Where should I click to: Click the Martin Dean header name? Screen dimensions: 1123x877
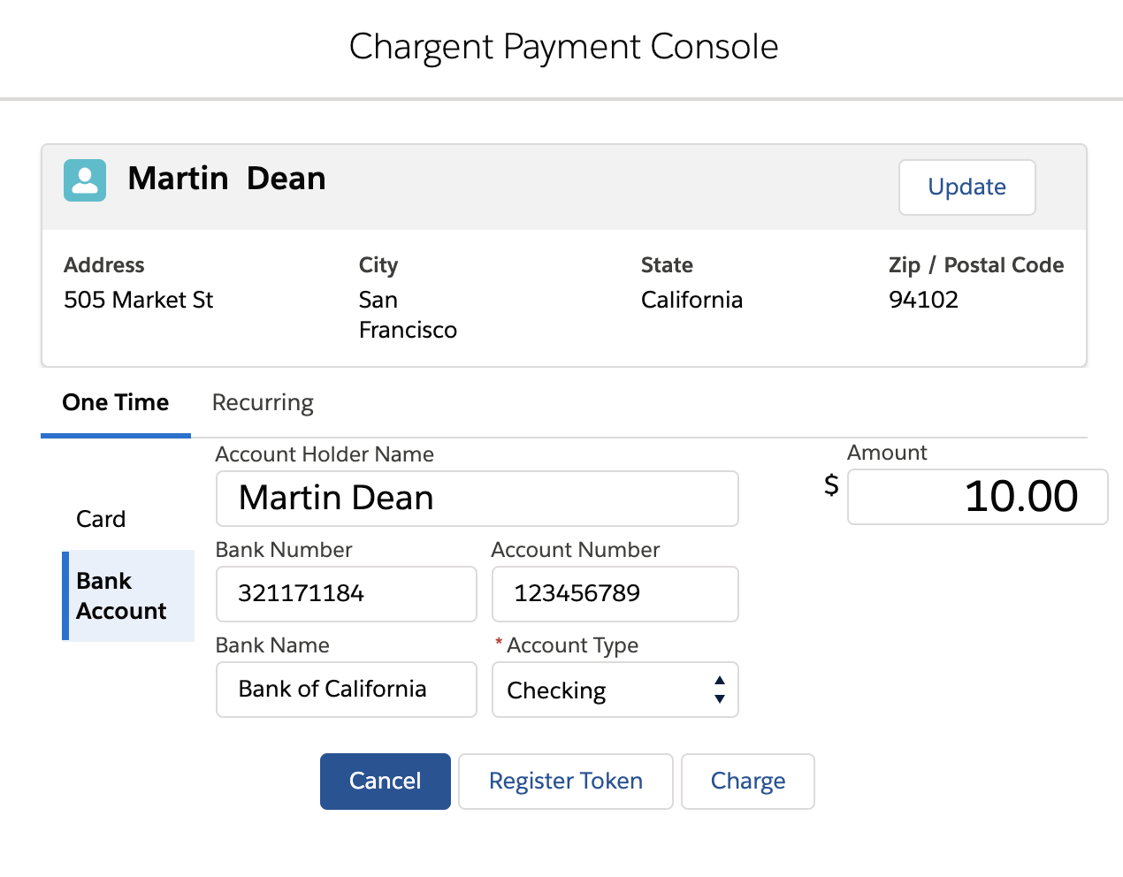click(x=227, y=178)
